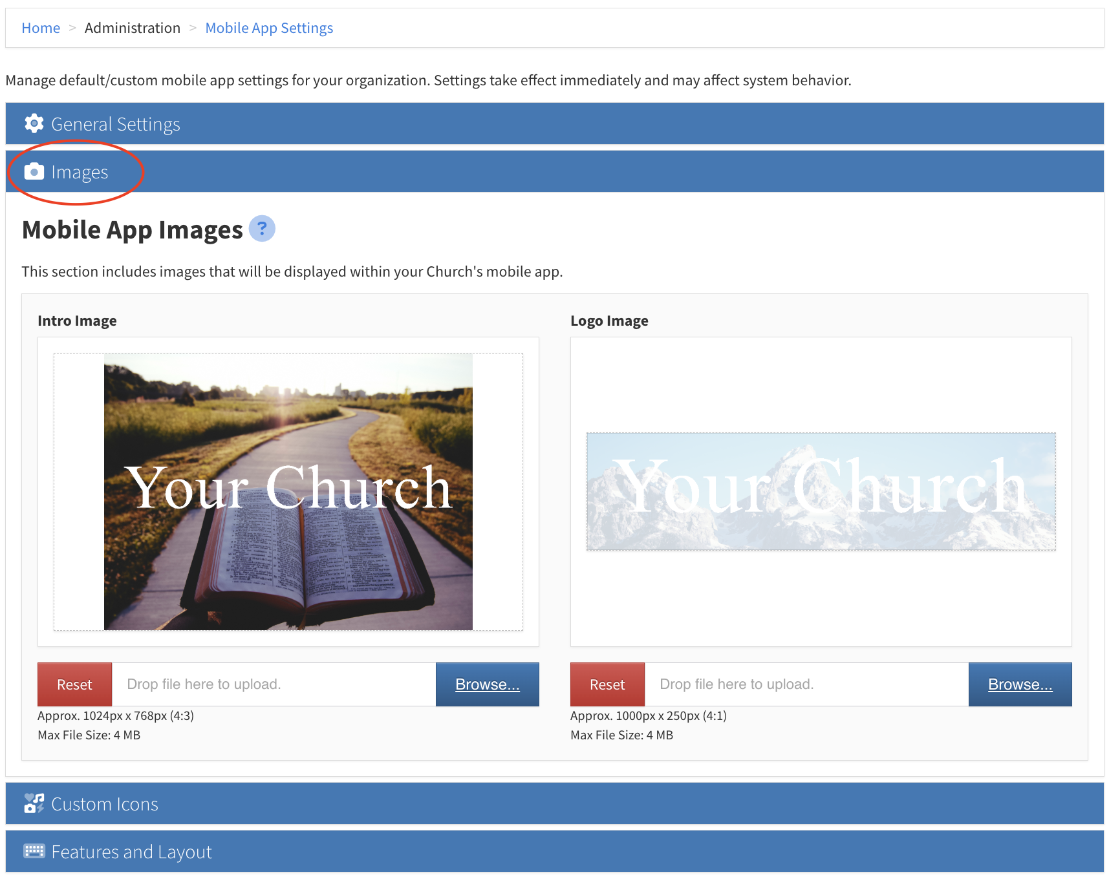Reset the Intro Image

(x=75, y=684)
